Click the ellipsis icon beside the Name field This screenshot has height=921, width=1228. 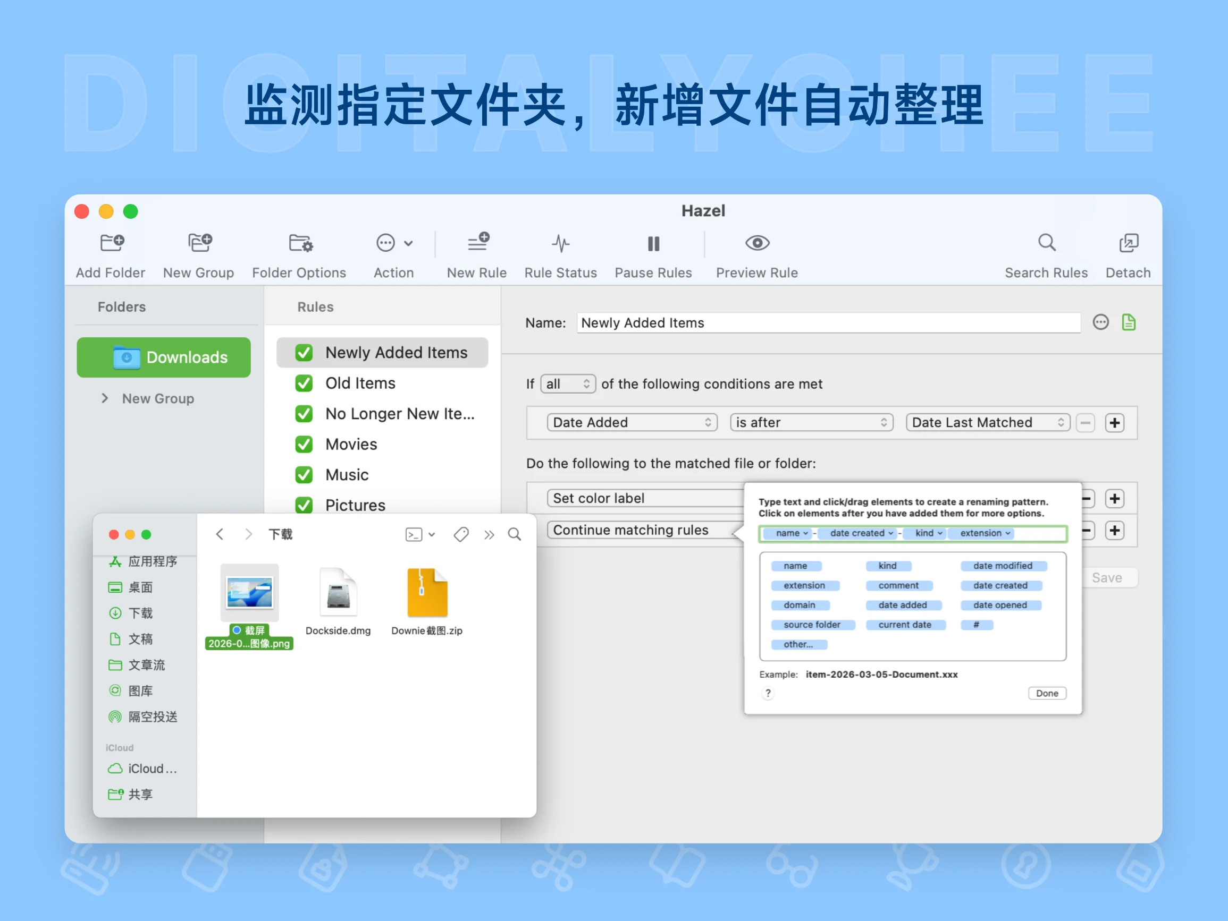click(x=1101, y=322)
